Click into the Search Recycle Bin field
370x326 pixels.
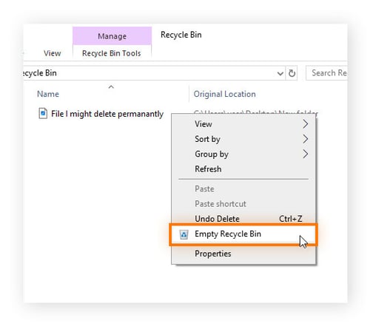pos(326,73)
